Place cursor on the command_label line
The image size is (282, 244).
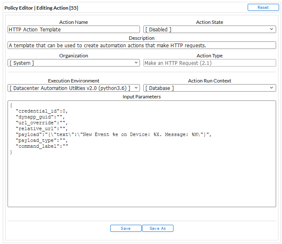click(x=41, y=146)
